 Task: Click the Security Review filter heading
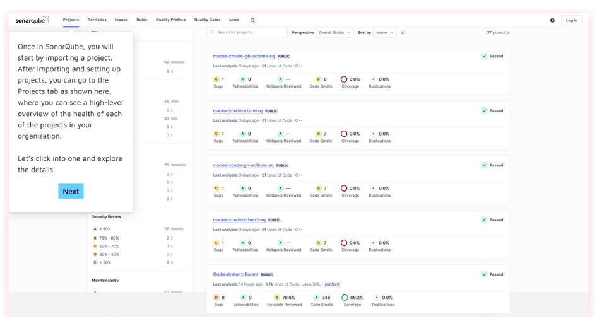point(106,217)
